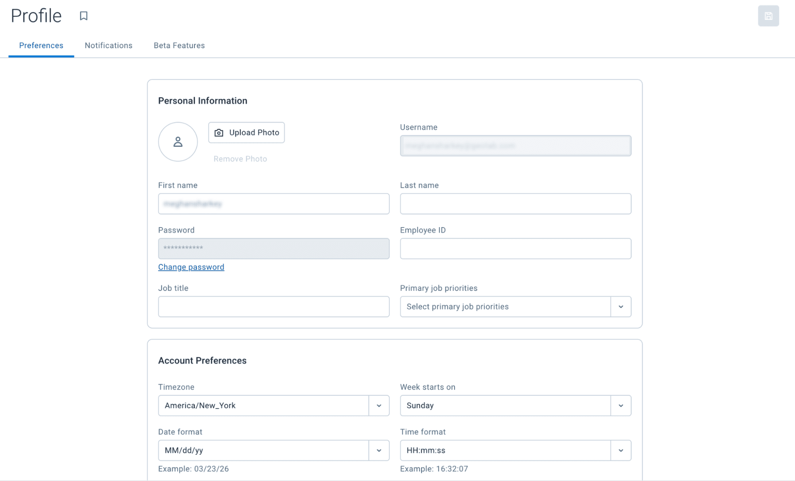Viewport: 795px width, 481px height.
Task: Open the Time format dropdown
Action: click(621, 450)
